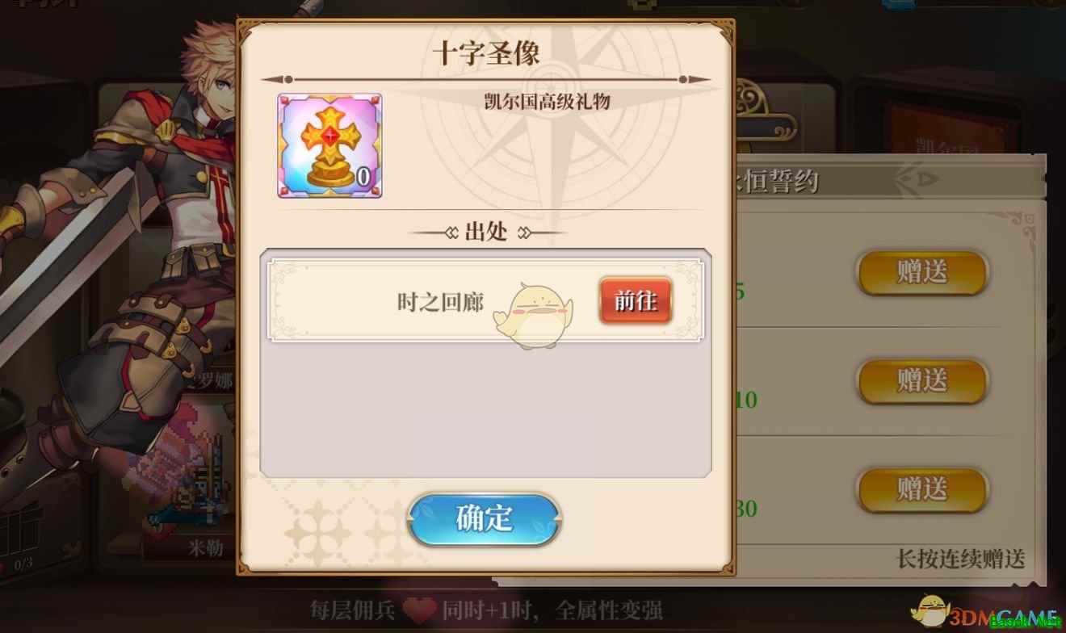Click the heart icon in bottom hint
The height and width of the screenshot is (633, 1066).
coord(419,610)
